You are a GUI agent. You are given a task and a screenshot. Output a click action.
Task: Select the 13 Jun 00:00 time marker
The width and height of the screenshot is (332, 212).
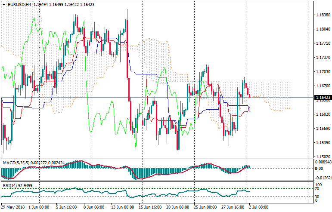pos(122,207)
